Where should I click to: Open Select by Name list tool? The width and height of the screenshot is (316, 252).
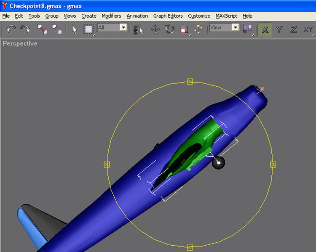click(138, 29)
